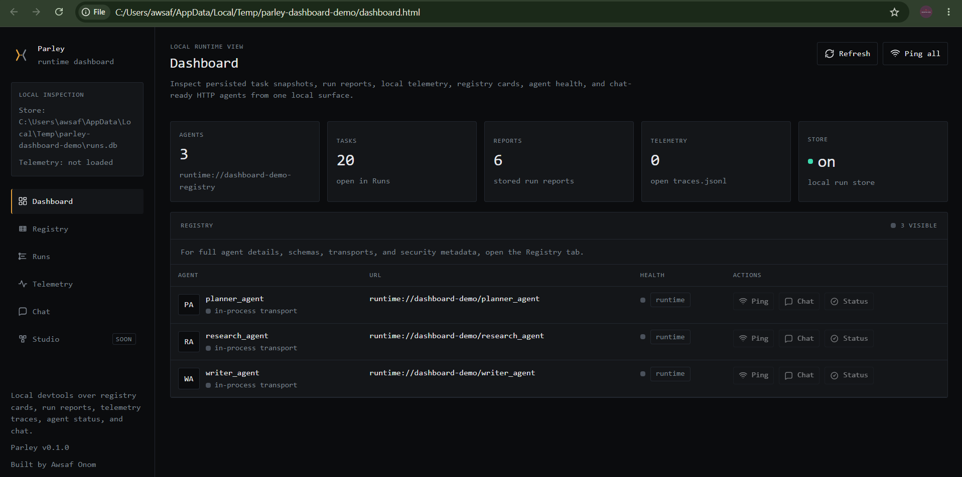Screen dimensions: 962x477
Task: Click the writer_agent name
Action: click(x=232, y=373)
